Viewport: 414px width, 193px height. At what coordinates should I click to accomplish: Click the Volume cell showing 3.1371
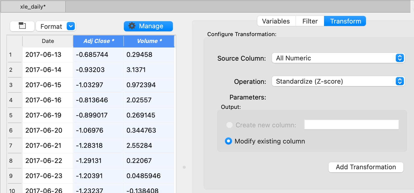pyautogui.click(x=136, y=70)
